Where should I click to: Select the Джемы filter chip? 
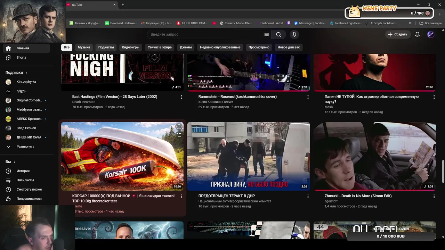coord(186,47)
